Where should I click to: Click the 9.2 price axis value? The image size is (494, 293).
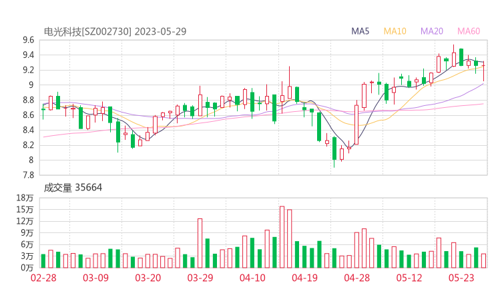coord(28,70)
